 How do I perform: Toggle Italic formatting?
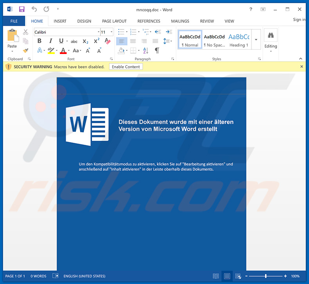(50, 41)
